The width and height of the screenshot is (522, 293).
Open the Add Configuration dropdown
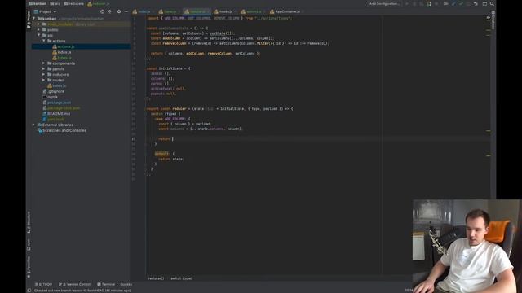pos(384,3)
